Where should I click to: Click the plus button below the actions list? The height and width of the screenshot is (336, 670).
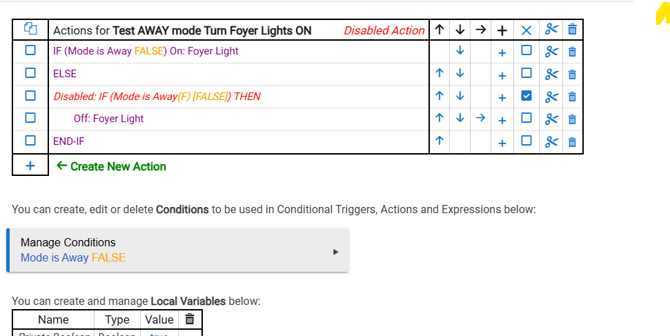tap(30, 166)
